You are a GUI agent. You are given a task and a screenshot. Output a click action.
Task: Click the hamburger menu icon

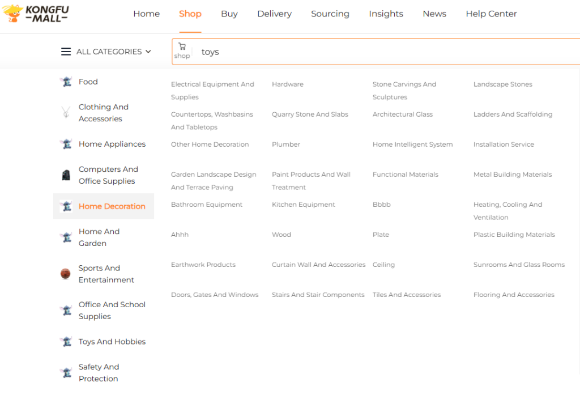click(x=66, y=52)
